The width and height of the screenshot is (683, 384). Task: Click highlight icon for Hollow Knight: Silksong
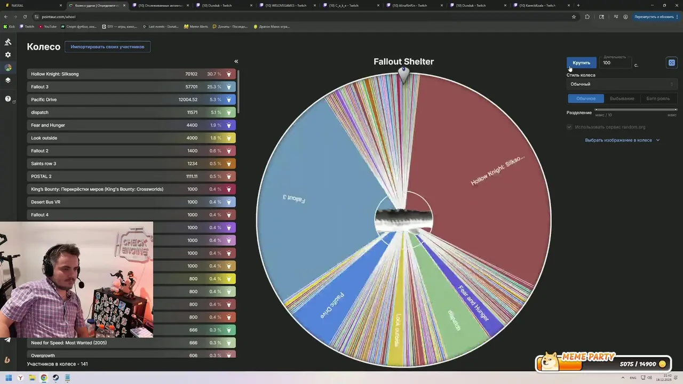pyautogui.click(x=229, y=74)
